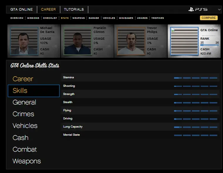223x173 pixels.
Task: Click the Stamina skill progress bar
Action: pos(195,78)
